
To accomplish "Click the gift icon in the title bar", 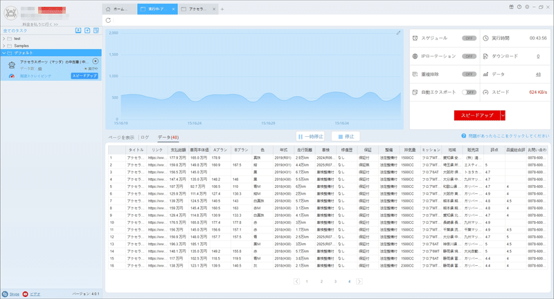I will pyautogui.click(x=511, y=7).
